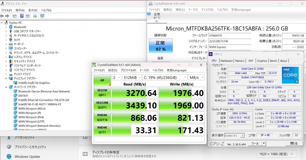The height and width of the screenshot is (160, 306).
Task: Expand the Bluetooth category in Device Manager
Action: [x=6, y=27]
